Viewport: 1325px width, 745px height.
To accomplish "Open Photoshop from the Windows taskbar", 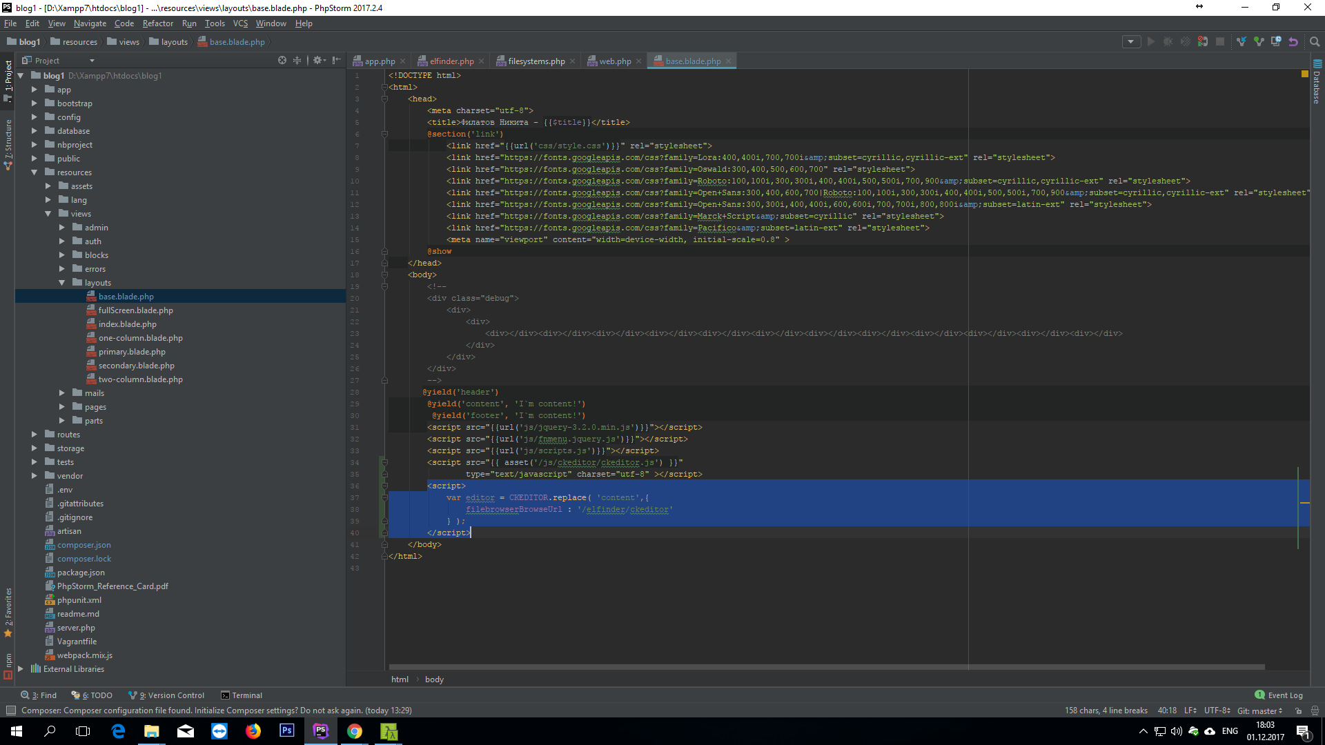I will (x=287, y=731).
